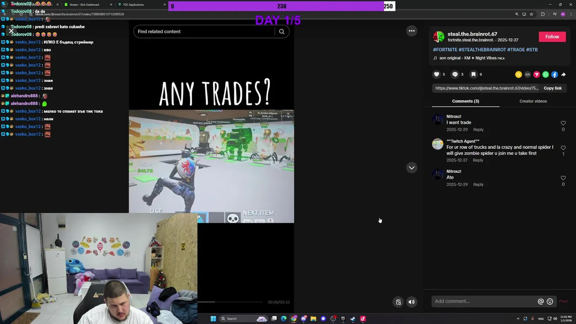Toggle video sound with the speaker icon
576x324 pixels.
411,302
